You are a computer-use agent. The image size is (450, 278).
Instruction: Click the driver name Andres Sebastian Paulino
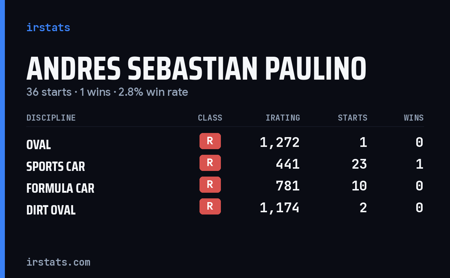point(196,69)
